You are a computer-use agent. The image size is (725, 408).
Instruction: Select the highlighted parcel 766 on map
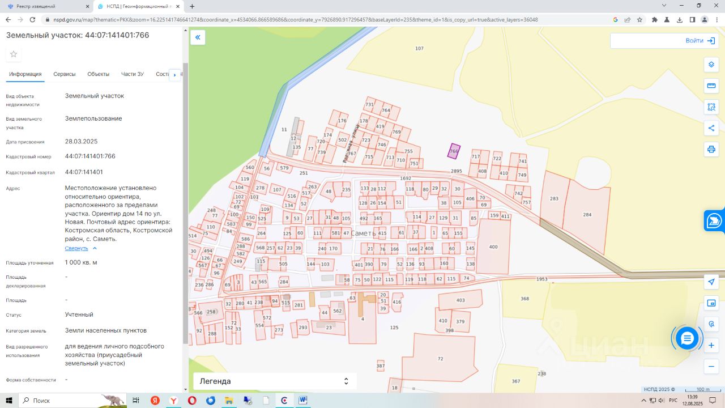pyautogui.click(x=454, y=151)
